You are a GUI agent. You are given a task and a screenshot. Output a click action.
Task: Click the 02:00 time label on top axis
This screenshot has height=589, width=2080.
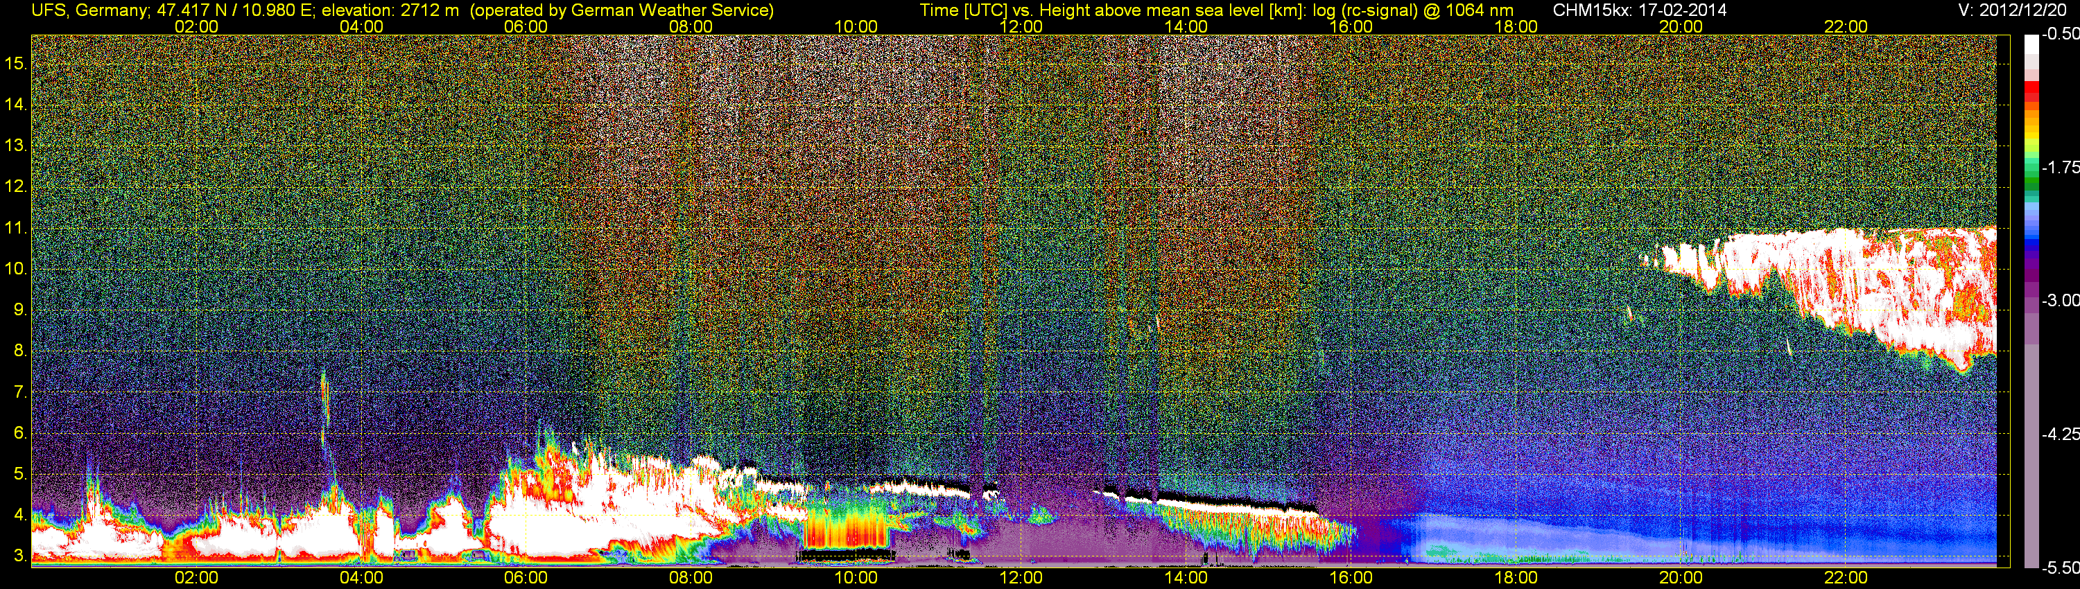click(196, 26)
